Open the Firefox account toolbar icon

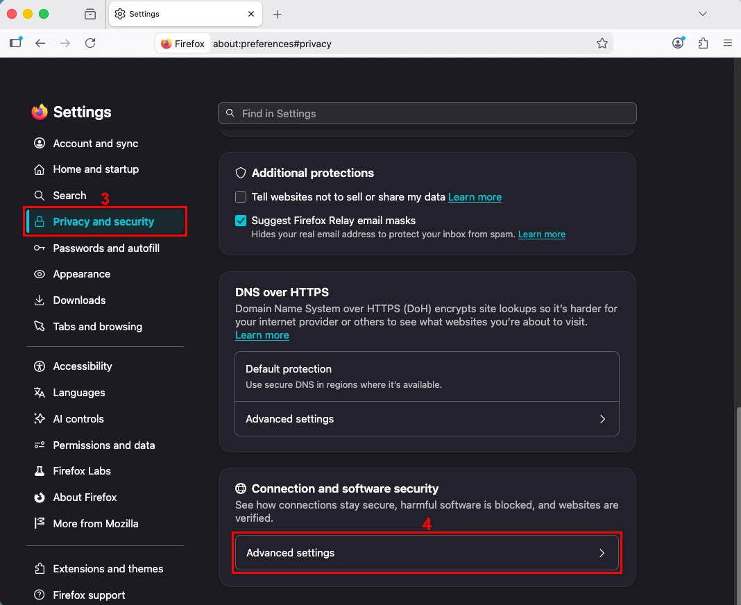[678, 43]
